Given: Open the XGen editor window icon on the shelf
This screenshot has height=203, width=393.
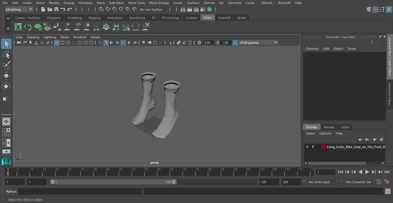Looking at the screenshot, I should (x=18, y=27).
